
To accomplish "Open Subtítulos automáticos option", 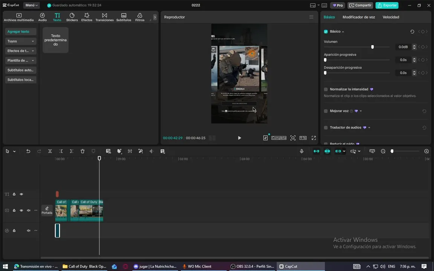I will 20,70.
